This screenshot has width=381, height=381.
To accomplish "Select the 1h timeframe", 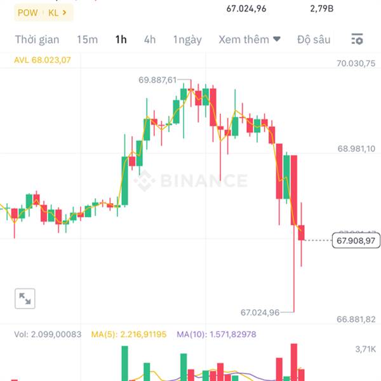I will pyautogui.click(x=121, y=39).
